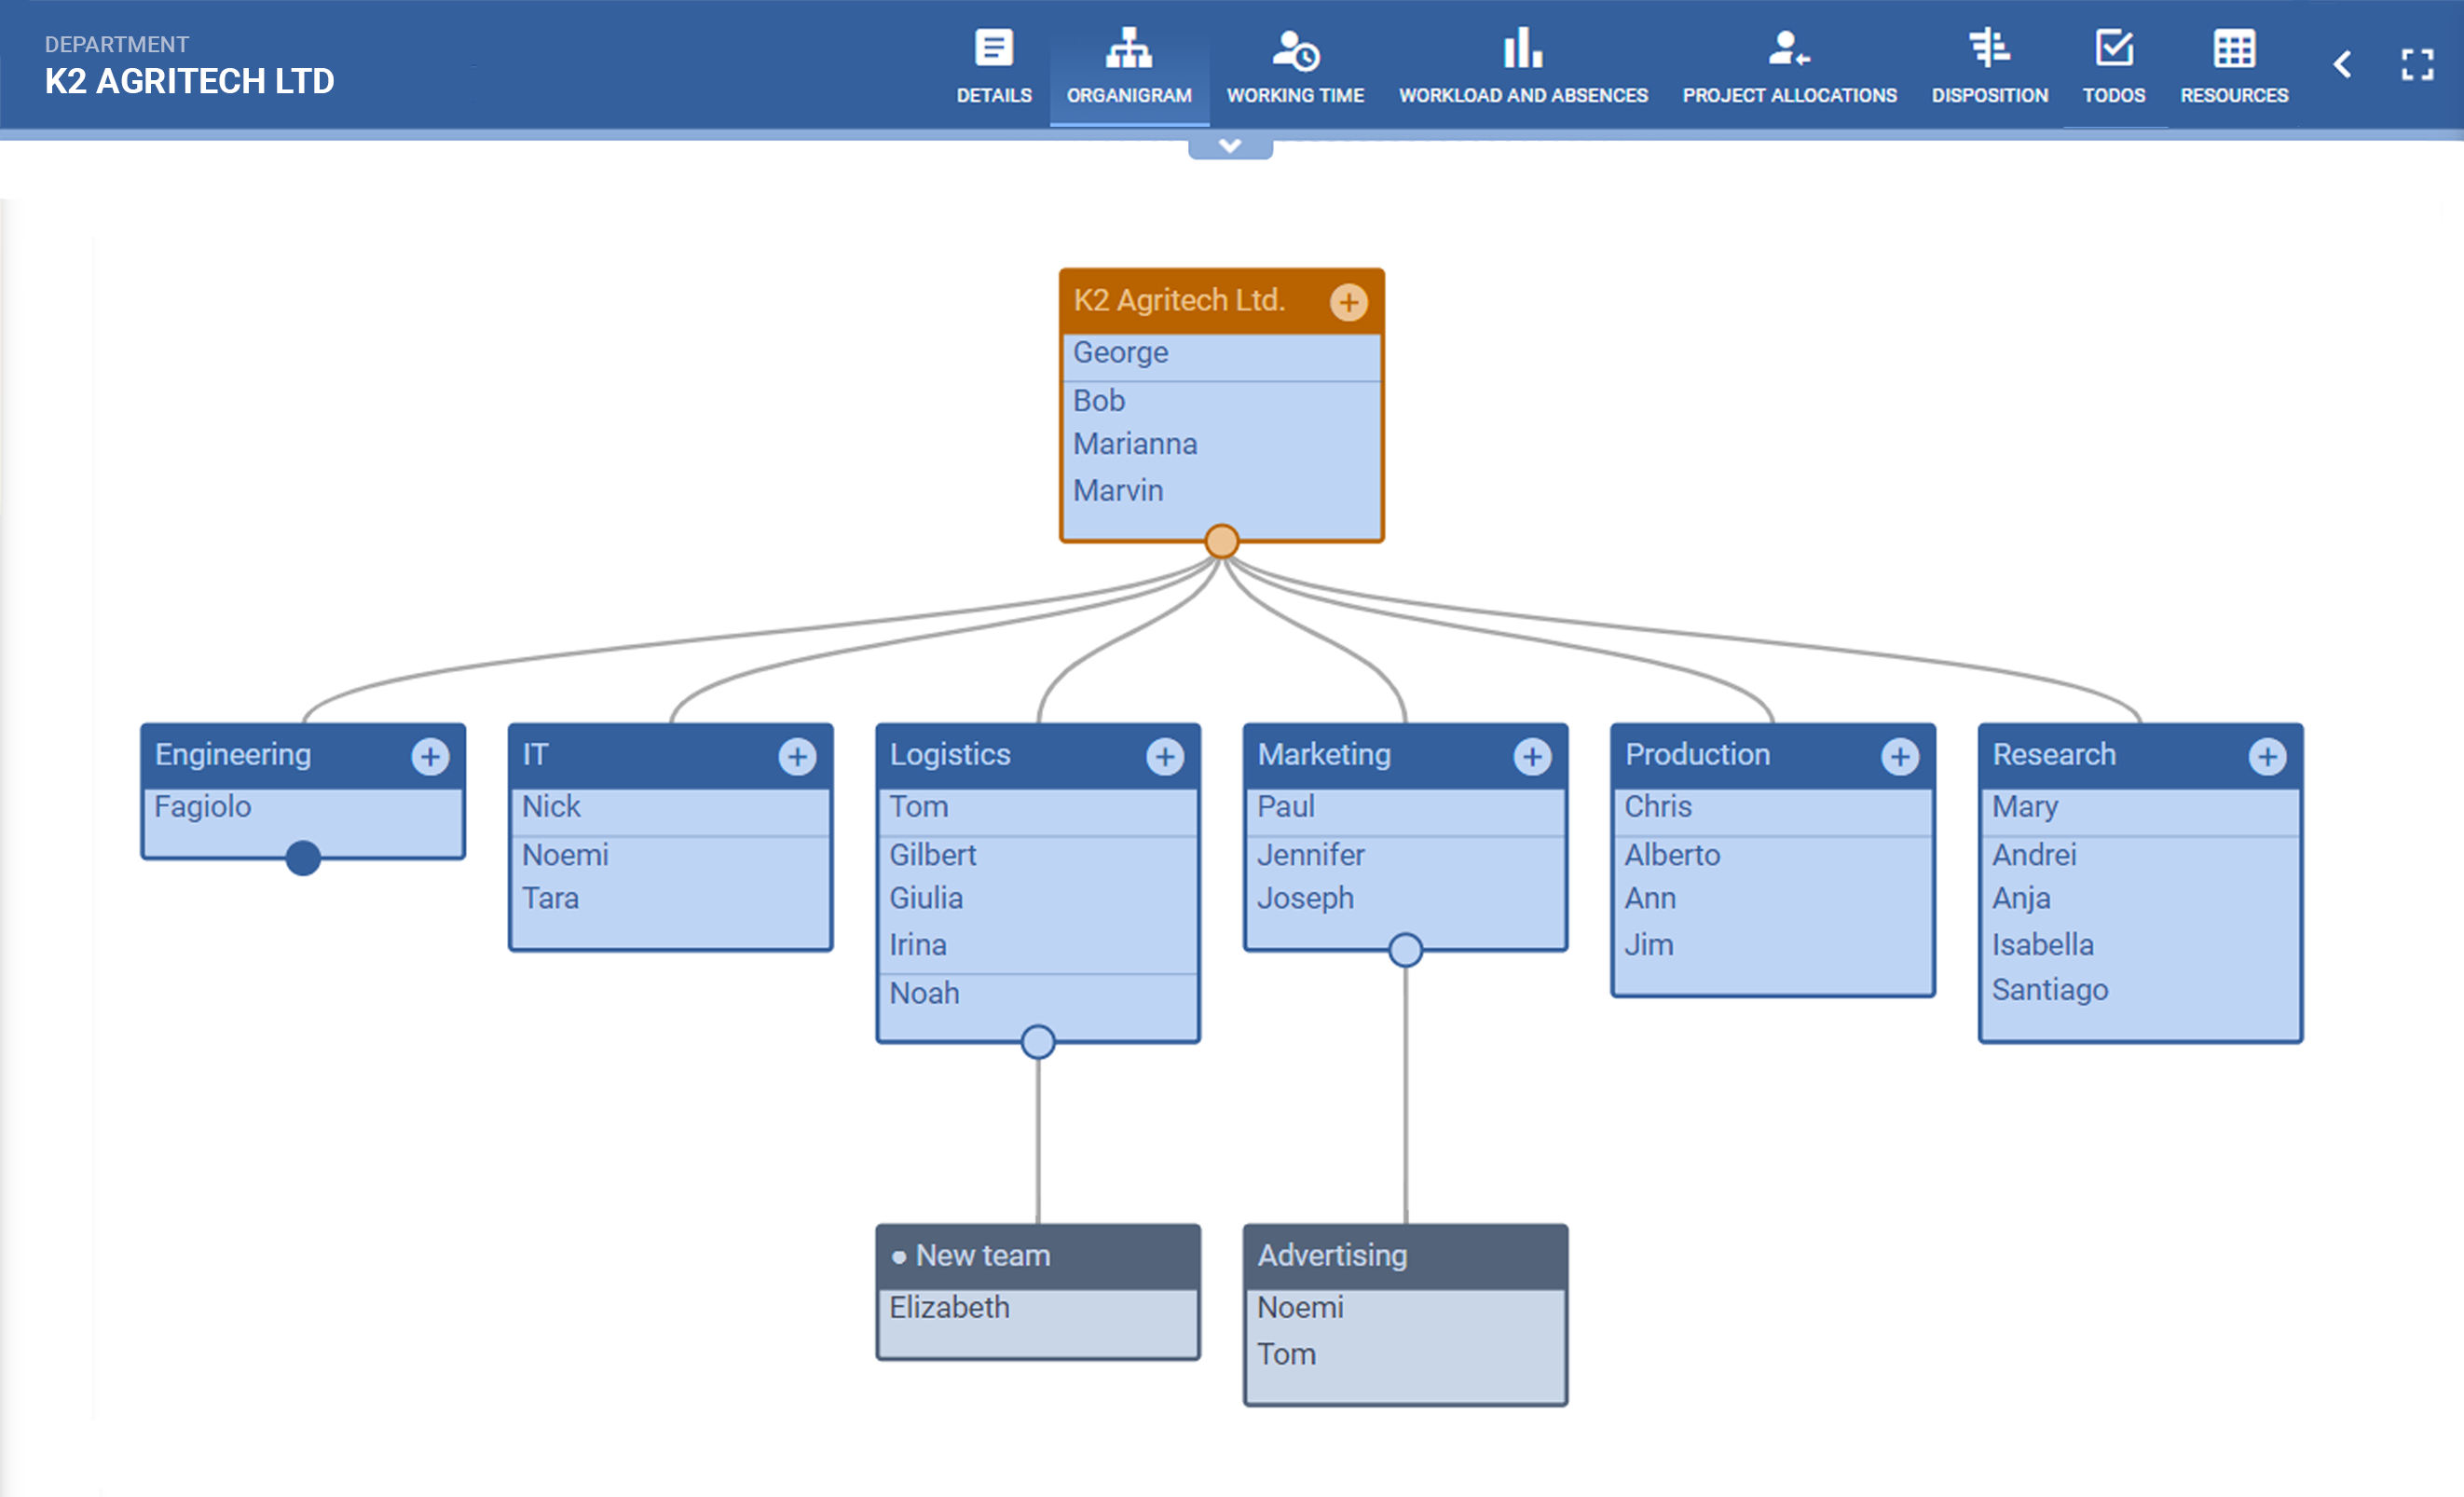Viewport: 2464px width, 1497px height.
Task: Click Jennifer in Marketing box
Action: pyautogui.click(x=1310, y=855)
